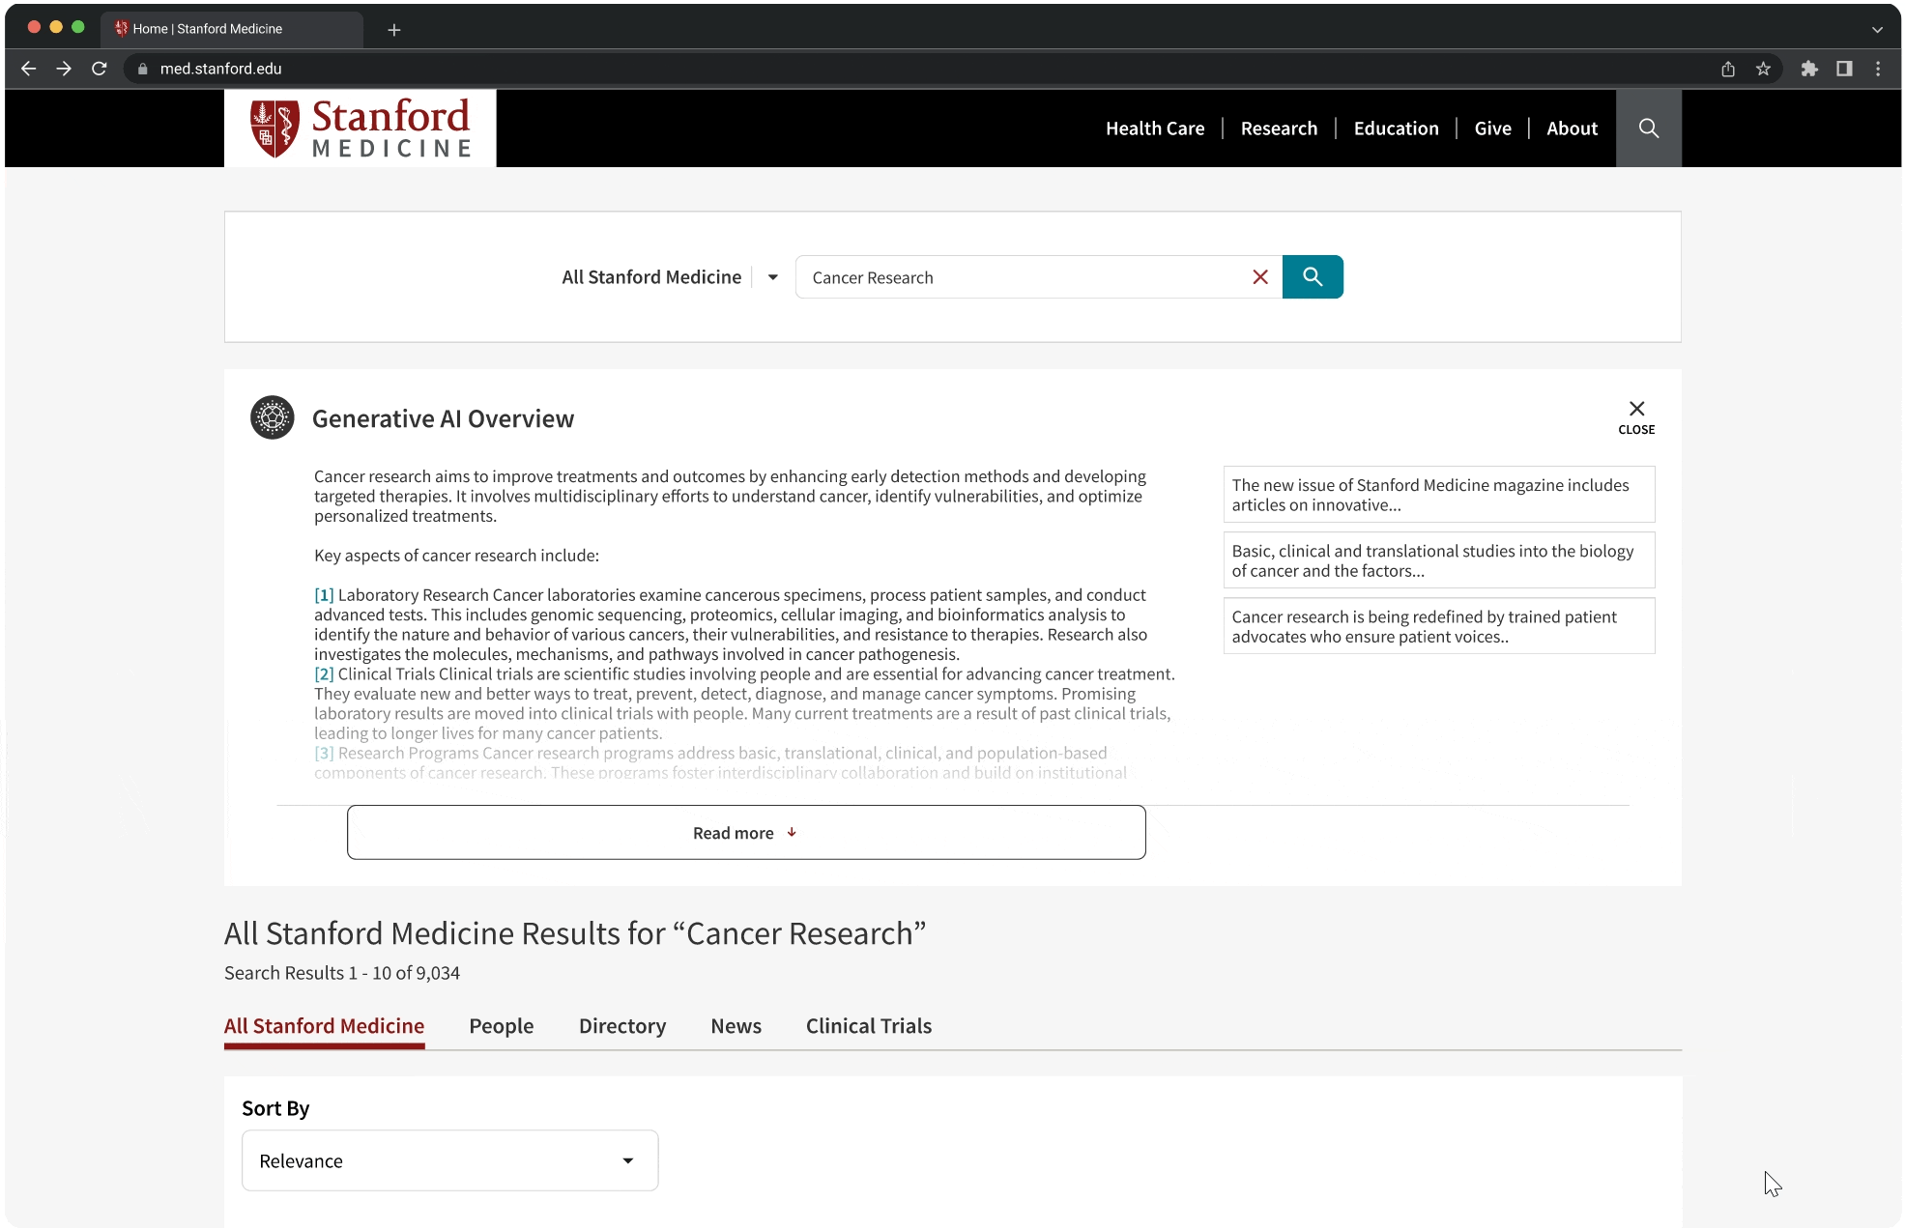Screen dimensions: 1905x1230
Task: Open the browser extensions puzzle icon
Action: (x=1809, y=69)
